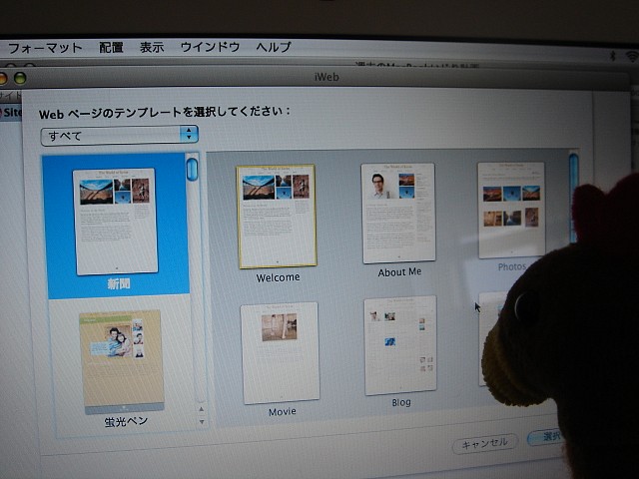Choose the About Me page template
This screenshot has width=639, height=479.
point(398,214)
